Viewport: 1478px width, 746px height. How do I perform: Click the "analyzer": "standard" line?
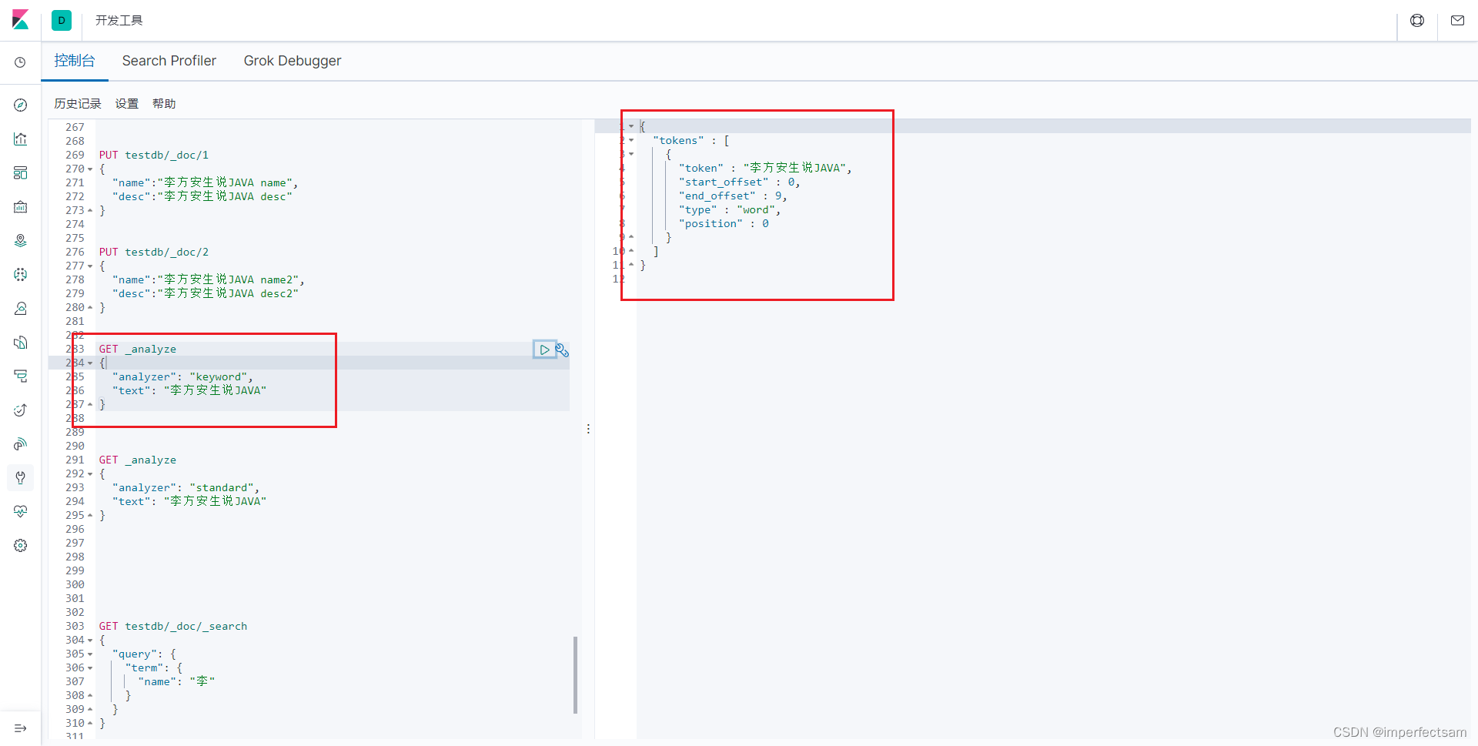click(x=186, y=488)
